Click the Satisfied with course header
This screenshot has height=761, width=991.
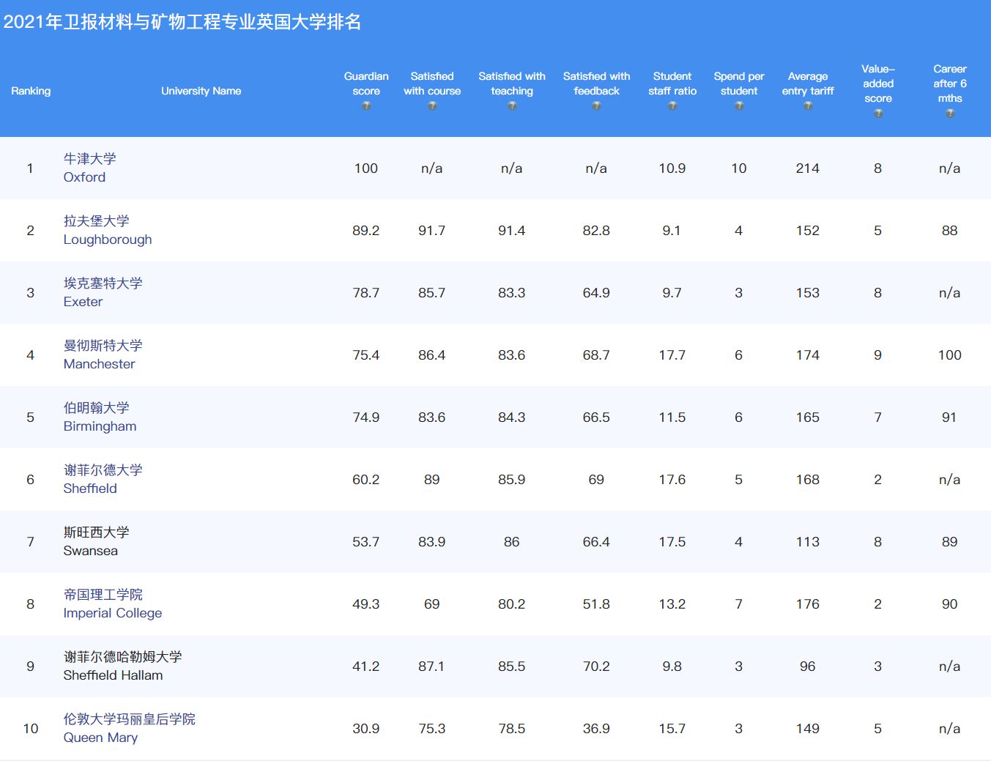432,83
